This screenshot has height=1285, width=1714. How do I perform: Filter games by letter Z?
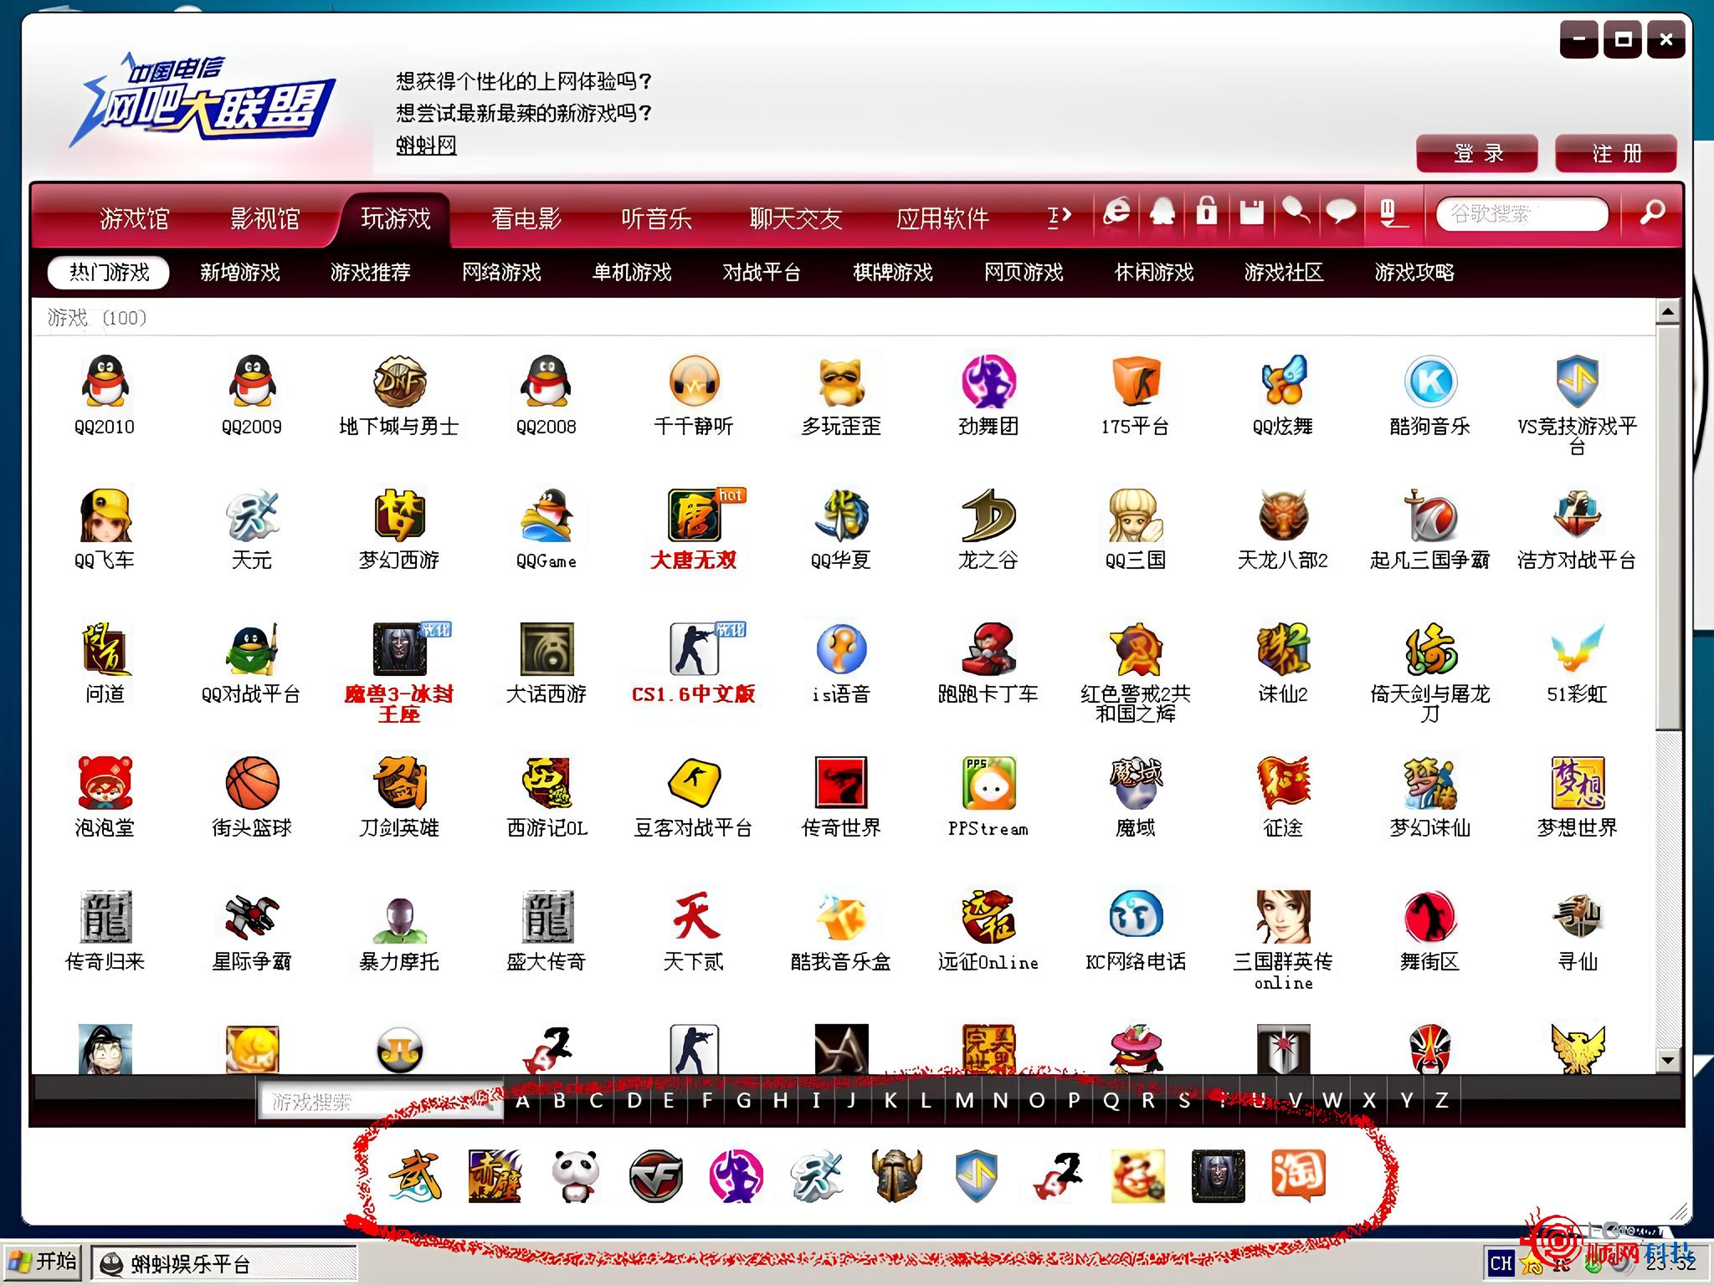[x=1441, y=1100]
